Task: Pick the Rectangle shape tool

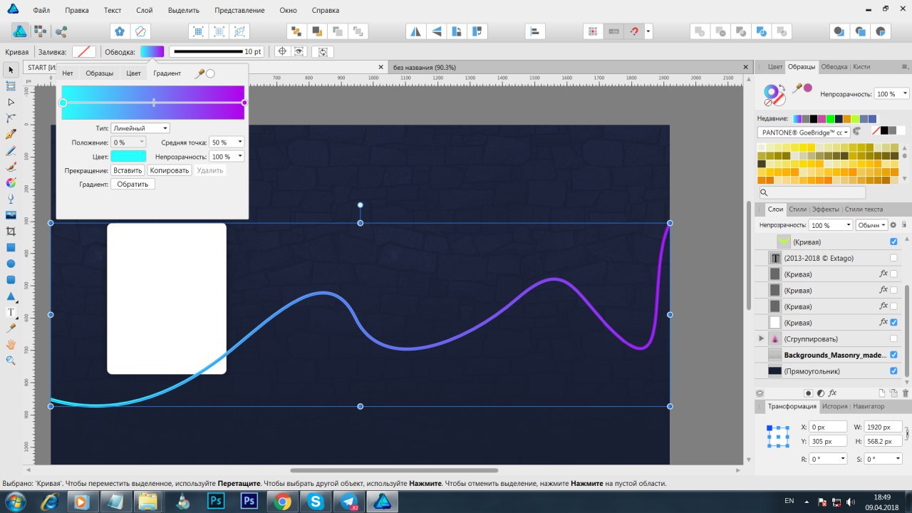Action: [x=11, y=247]
